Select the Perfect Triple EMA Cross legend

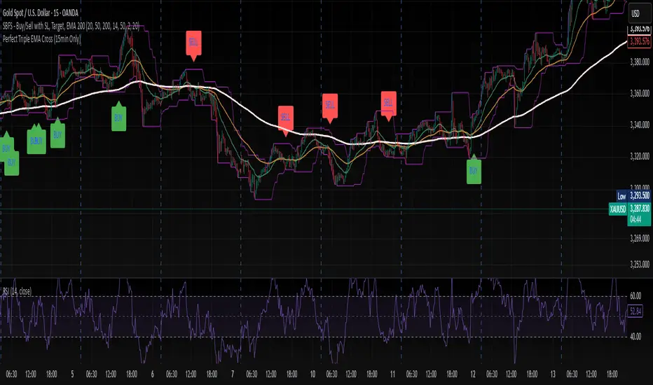pyautogui.click(x=41, y=39)
